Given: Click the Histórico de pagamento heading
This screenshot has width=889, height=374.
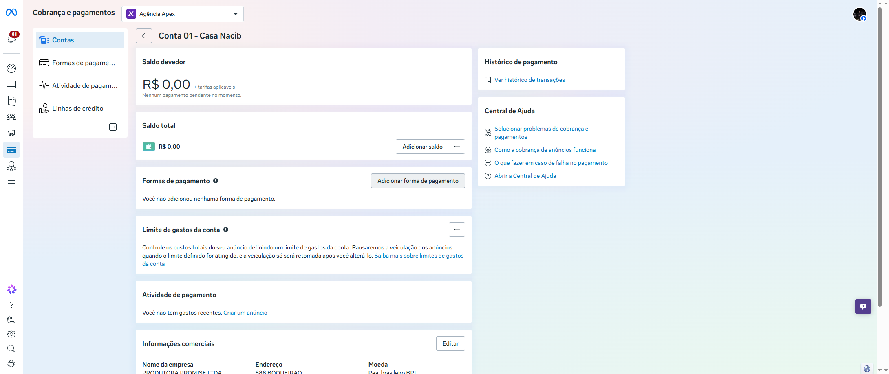Looking at the screenshot, I should tap(521, 62).
